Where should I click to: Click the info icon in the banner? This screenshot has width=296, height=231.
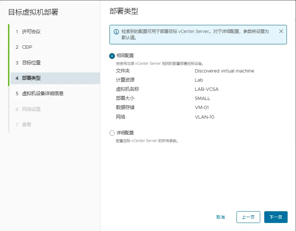[x=116, y=31]
